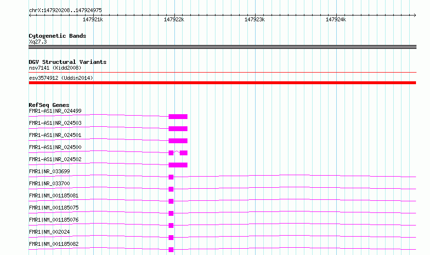Click the FMR1-AS1 NR_024501 exon block
This screenshot has width=430, height=255.
tap(178, 141)
